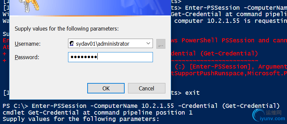Screen dimensions: 287x124
Task: Dismiss the dialog with Cancel
Action: tap(147, 88)
